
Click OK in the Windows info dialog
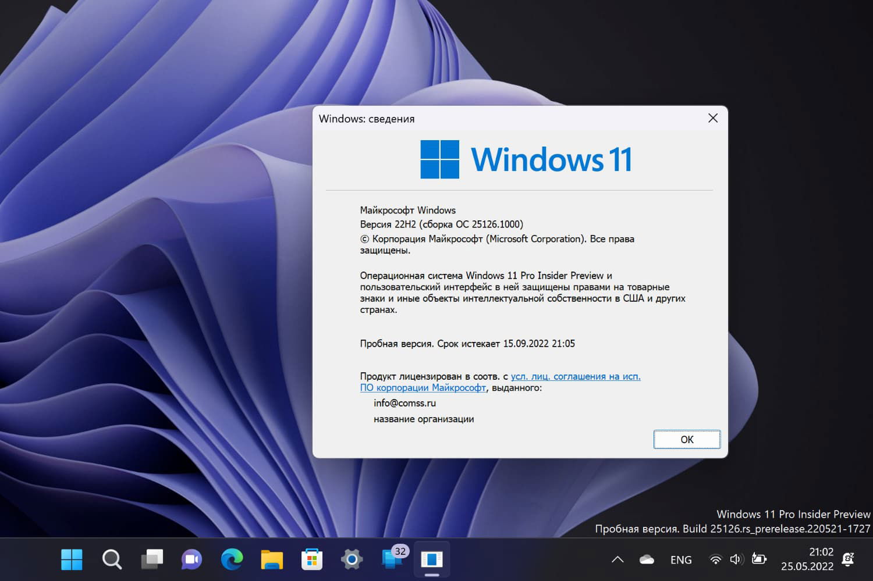pyautogui.click(x=687, y=440)
